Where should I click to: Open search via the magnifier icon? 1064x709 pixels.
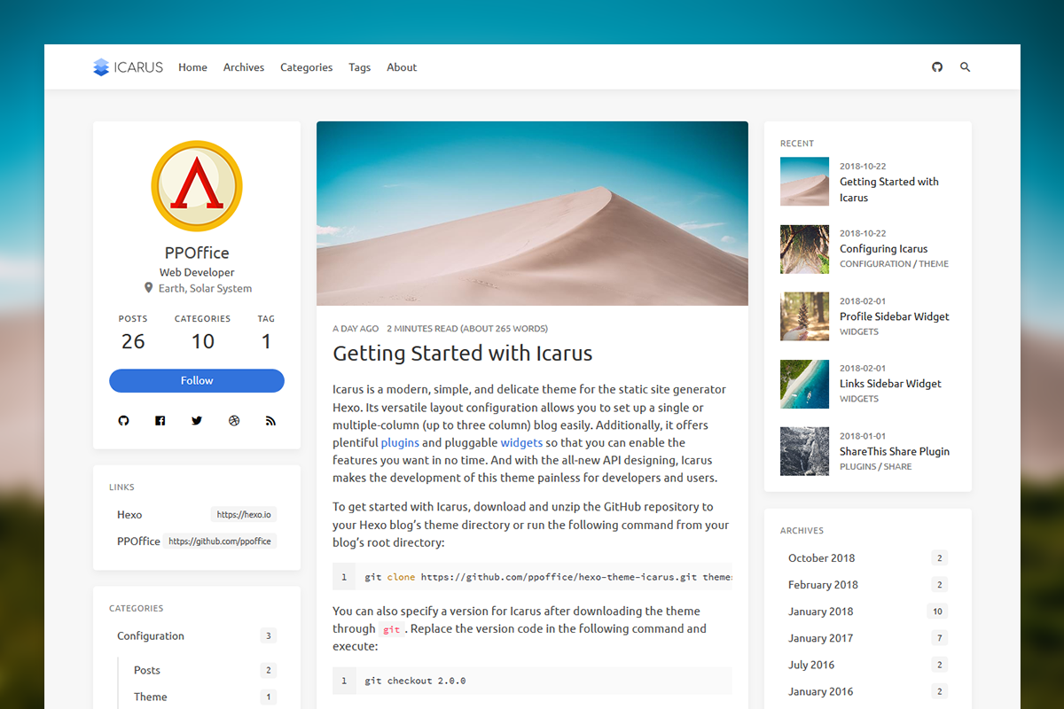tap(966, 67)
